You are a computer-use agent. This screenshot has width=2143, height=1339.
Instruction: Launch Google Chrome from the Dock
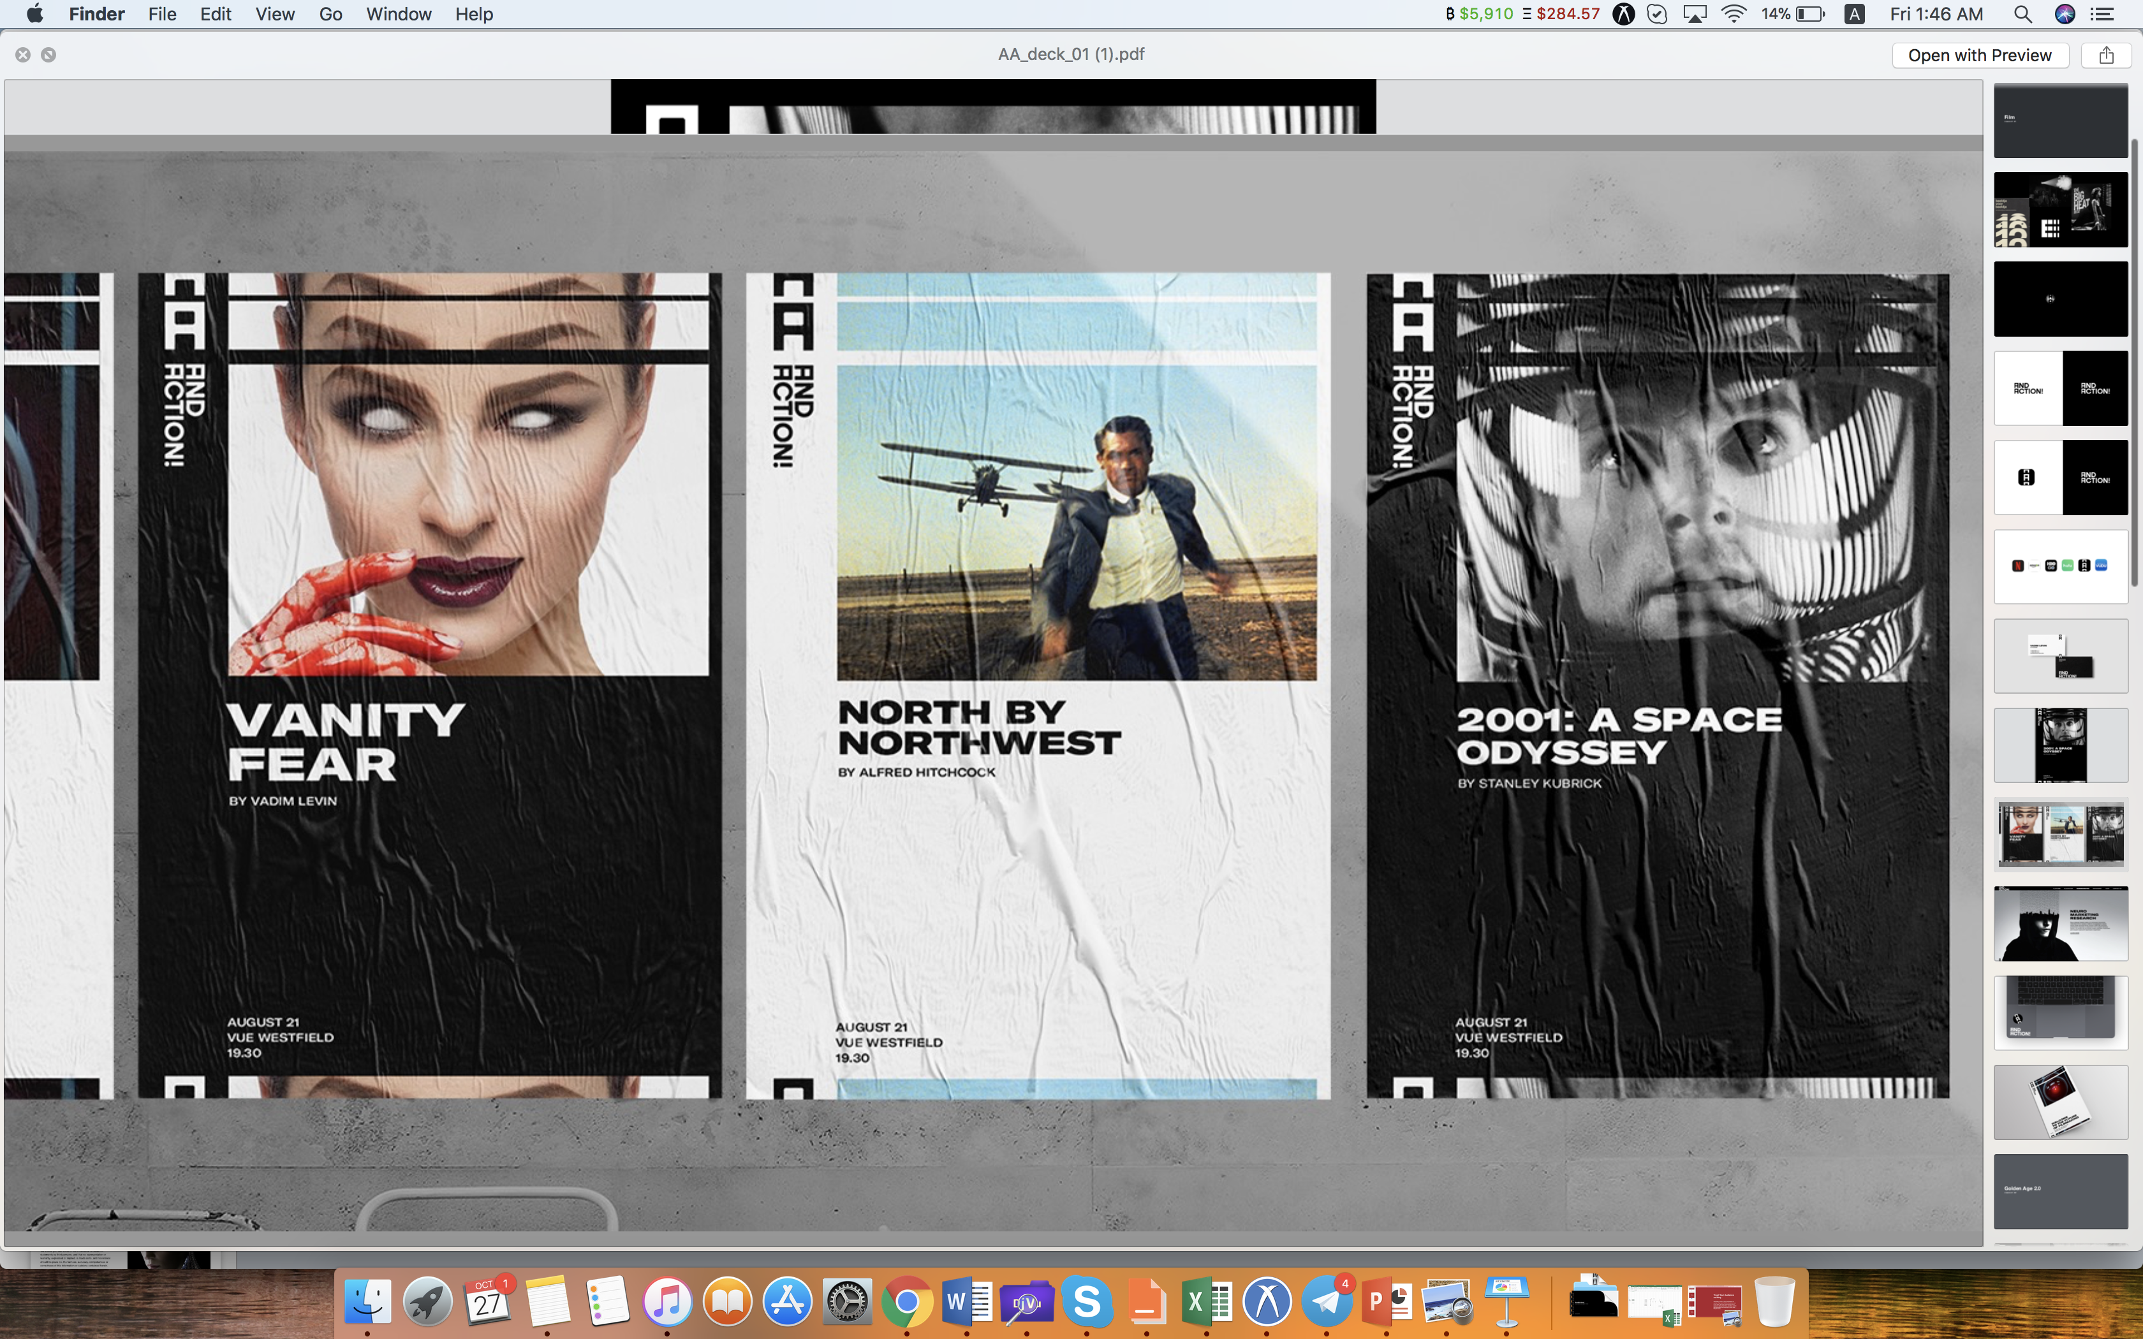[907, 1302]
